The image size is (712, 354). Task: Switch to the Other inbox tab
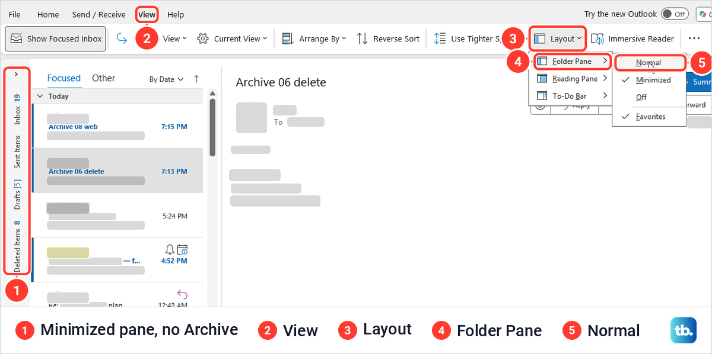click(104, 78)
